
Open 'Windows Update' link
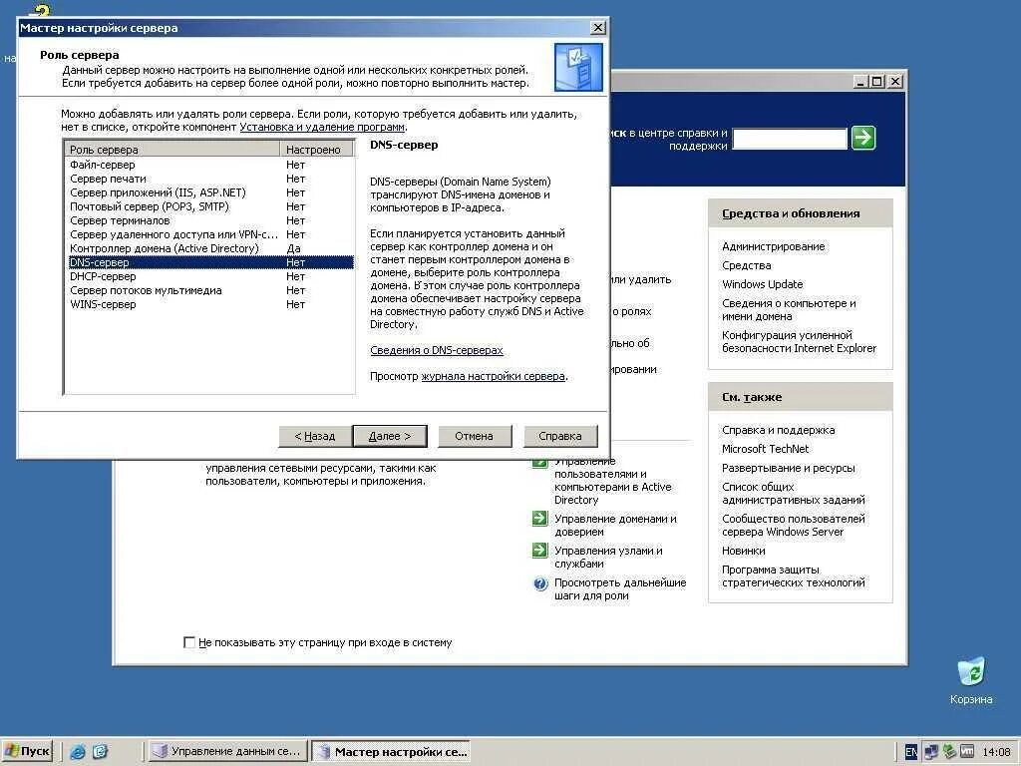pos(762,284)
